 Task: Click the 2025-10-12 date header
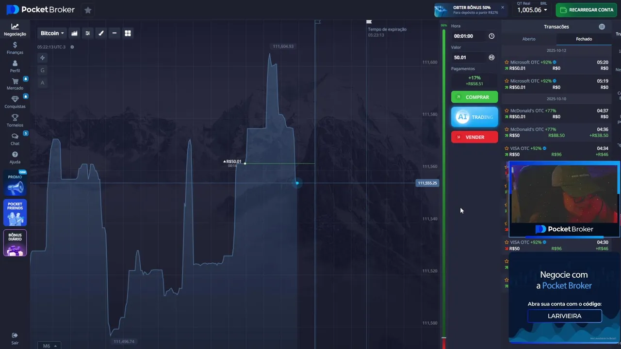(556, 50)
